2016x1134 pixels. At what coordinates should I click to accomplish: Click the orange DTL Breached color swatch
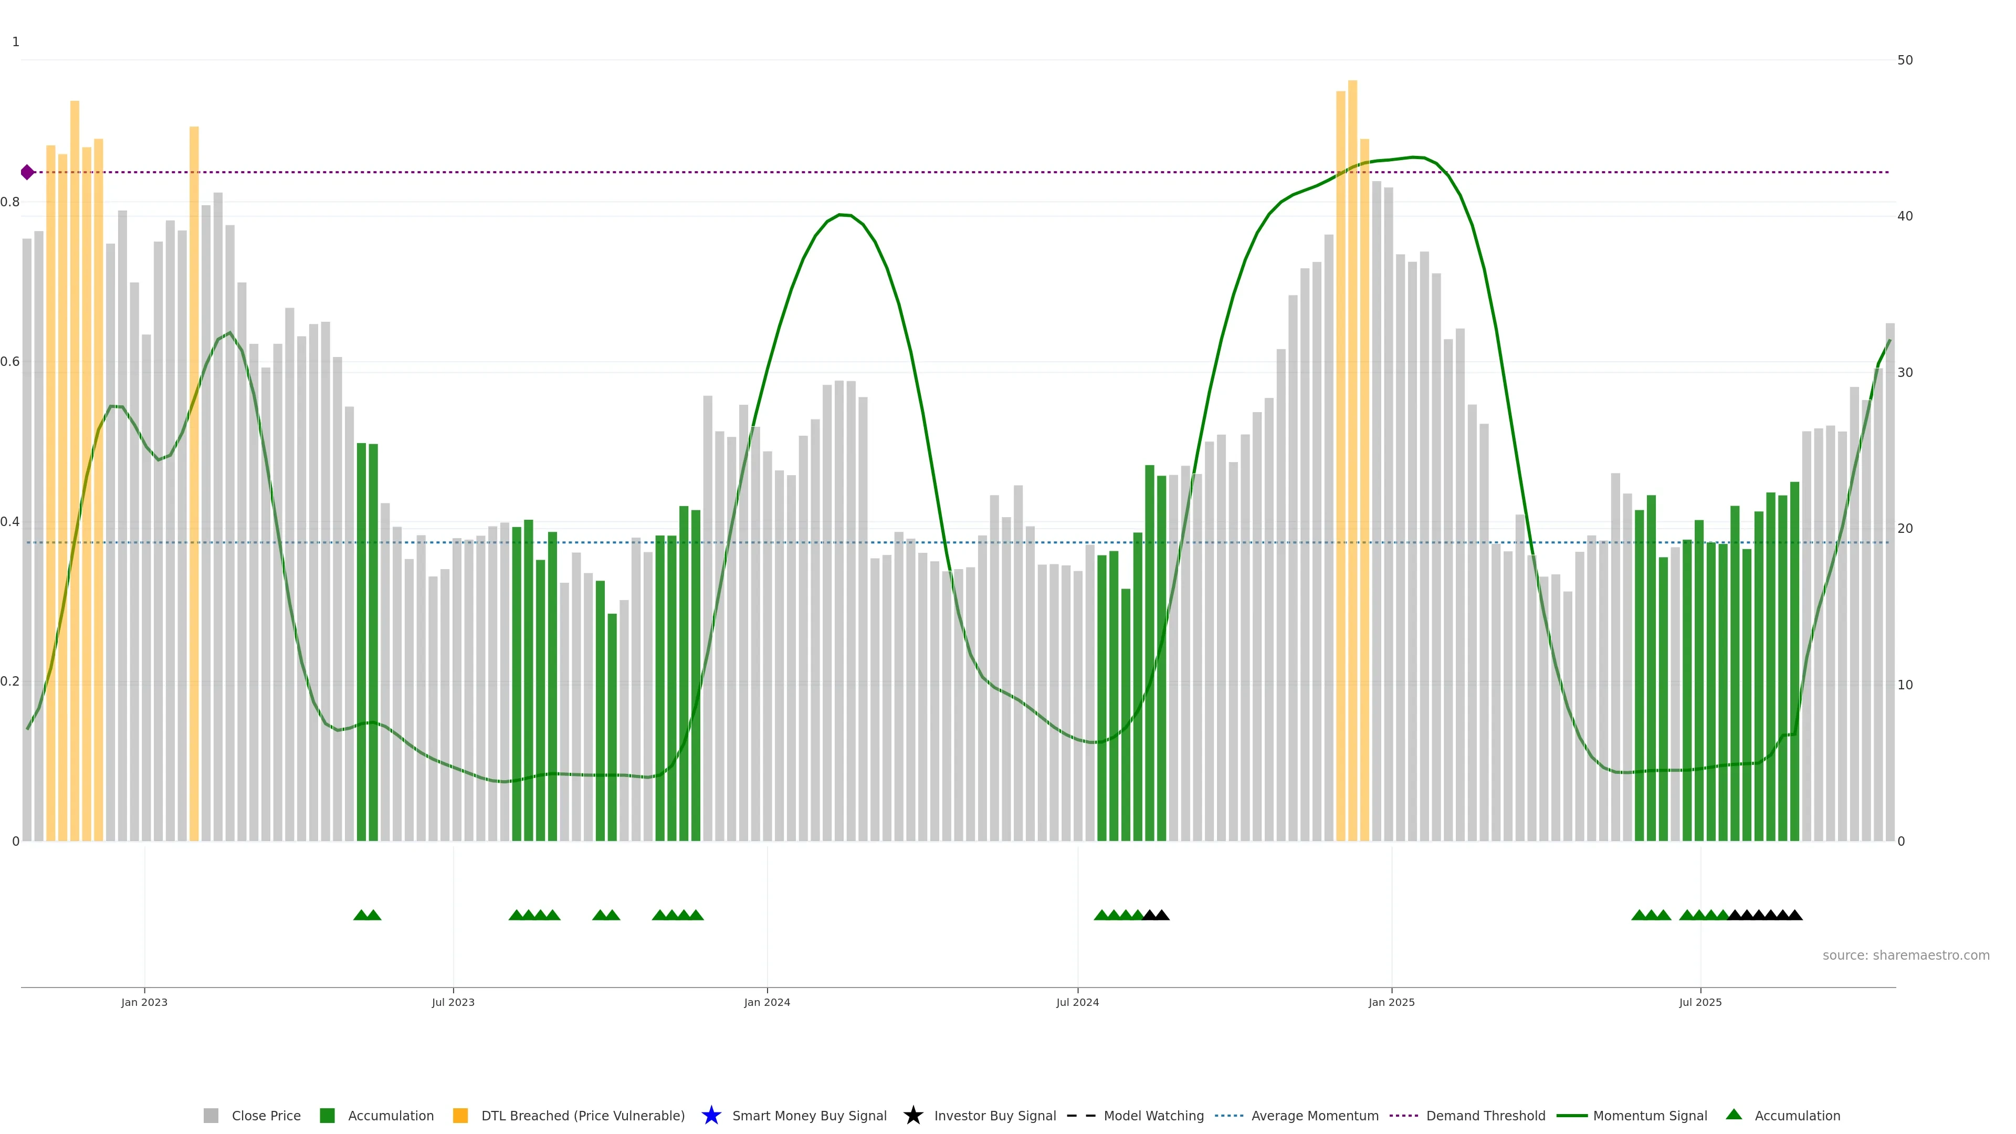coord(460,1115)
